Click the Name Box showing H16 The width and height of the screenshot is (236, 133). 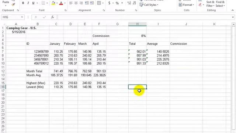coord(11,17)
